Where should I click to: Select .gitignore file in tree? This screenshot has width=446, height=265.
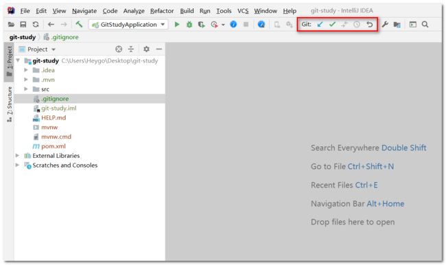(x=90, y=99)
